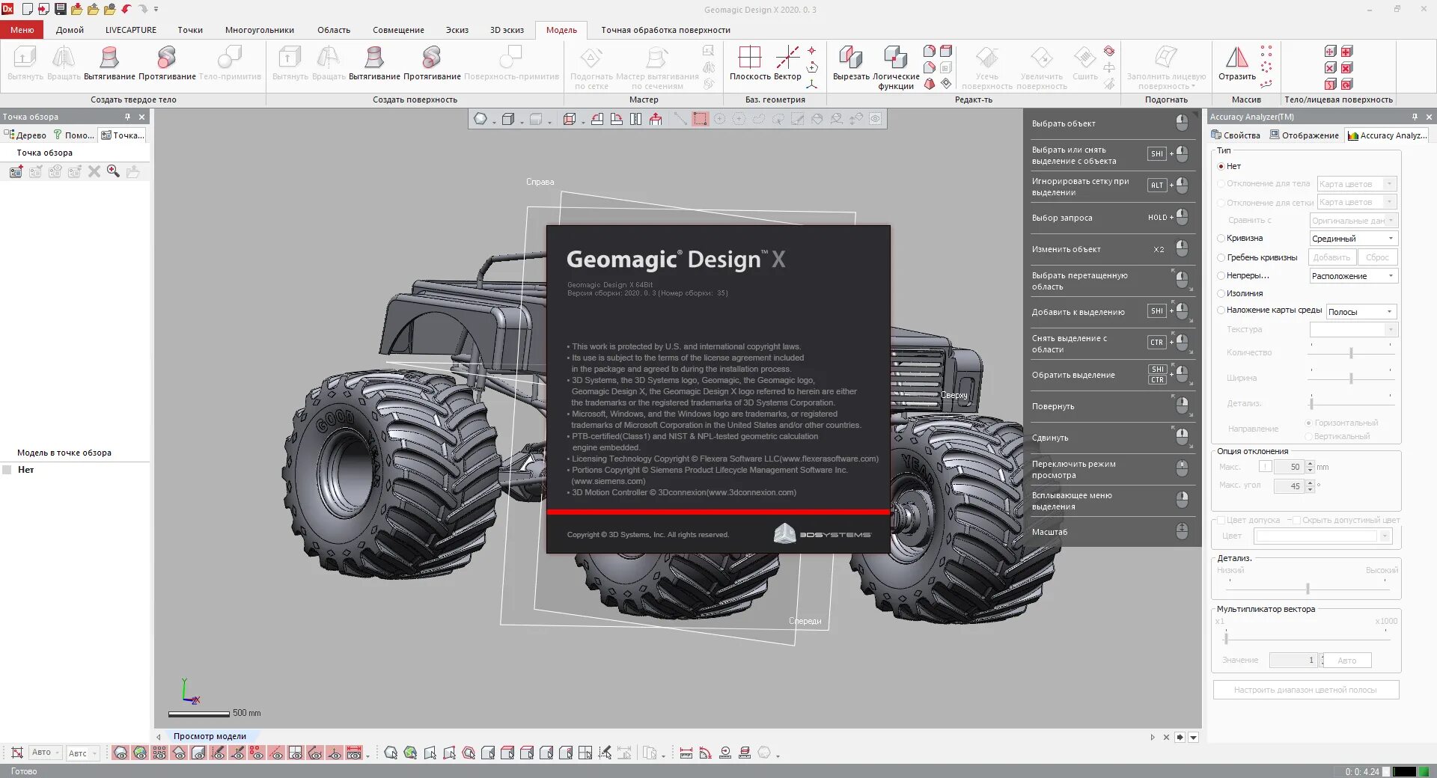Switch to the Дерево panel tab

click(x=25, y=135)
